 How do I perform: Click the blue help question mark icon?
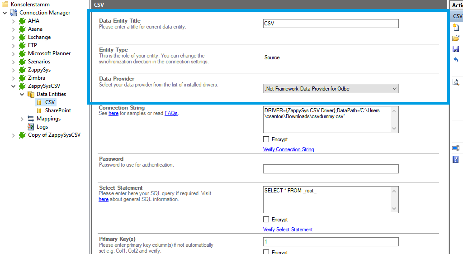click(456, 159)
